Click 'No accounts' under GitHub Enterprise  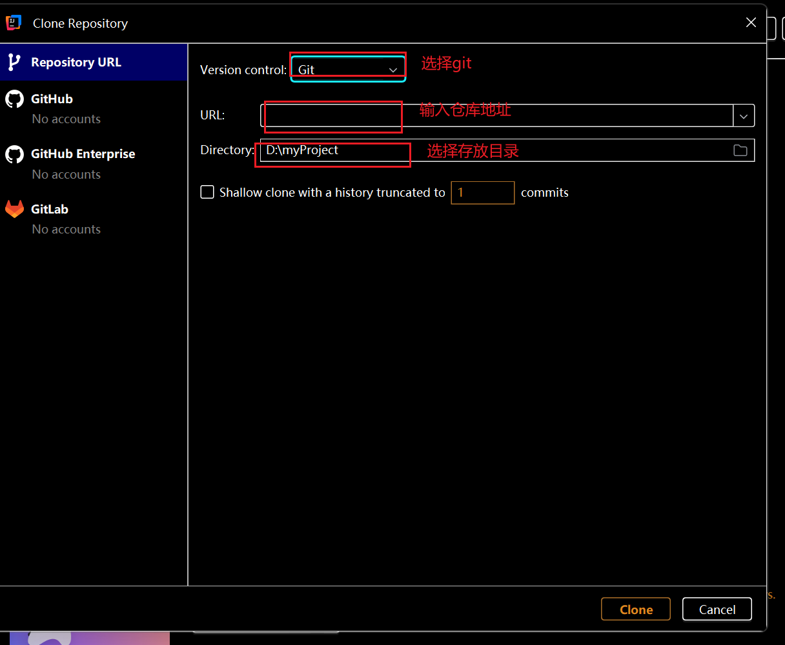(x=66, y=174)
